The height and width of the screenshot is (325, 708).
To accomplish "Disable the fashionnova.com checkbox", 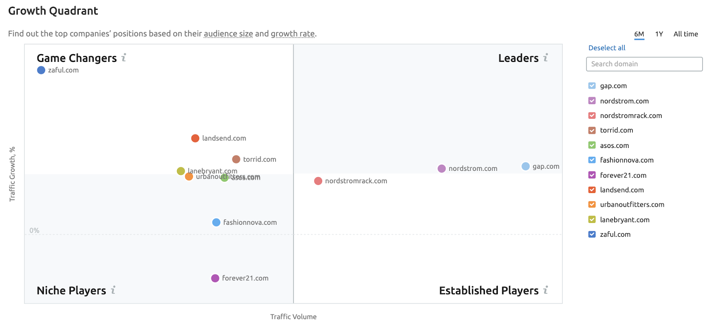I will [592, 160].
